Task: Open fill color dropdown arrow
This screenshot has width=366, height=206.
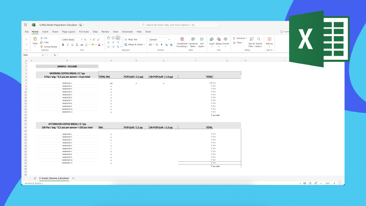Action: [x=96, y=45]
